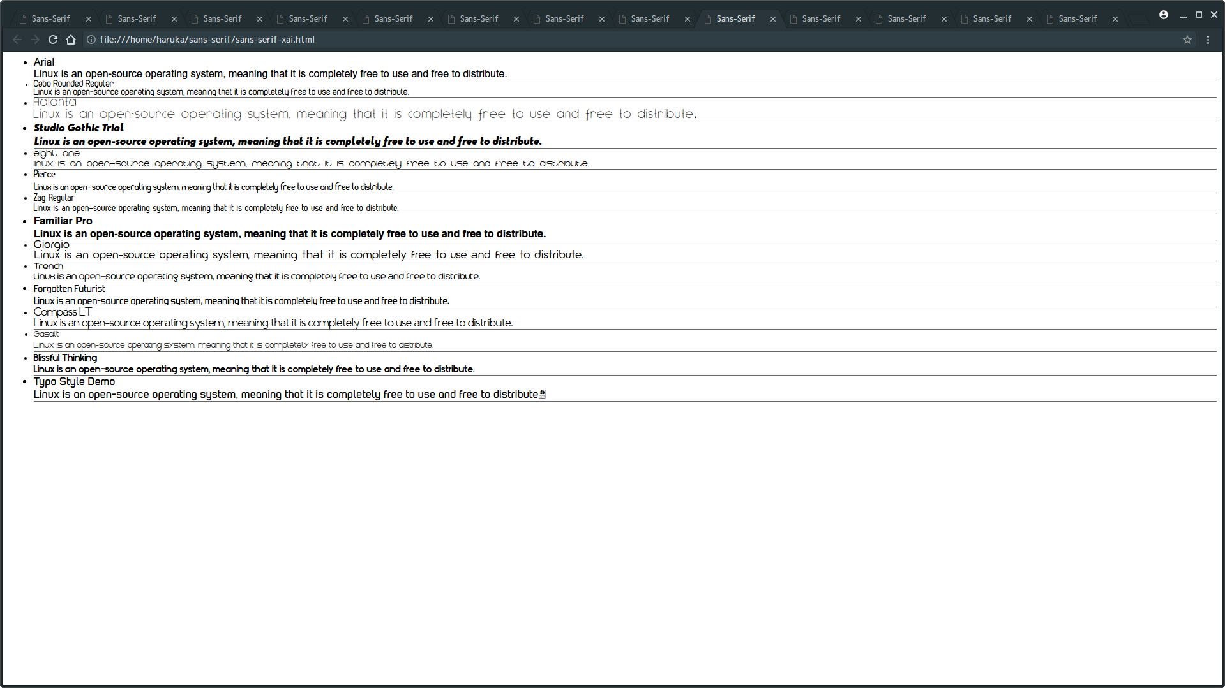
Task: Click the 'eight one' font name
Action: (57, 153)
